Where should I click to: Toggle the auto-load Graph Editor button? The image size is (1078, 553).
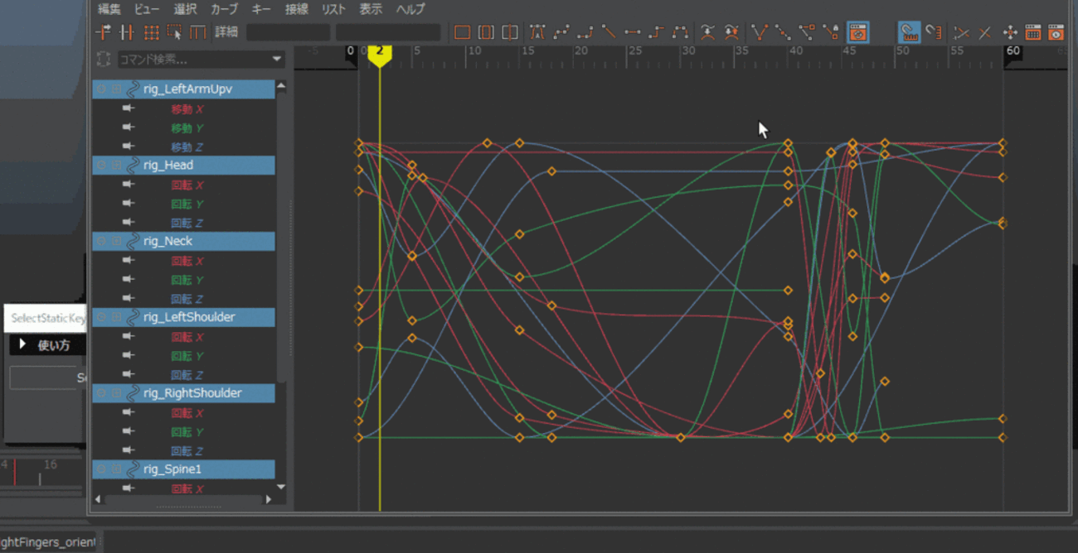tap(858, 32)
